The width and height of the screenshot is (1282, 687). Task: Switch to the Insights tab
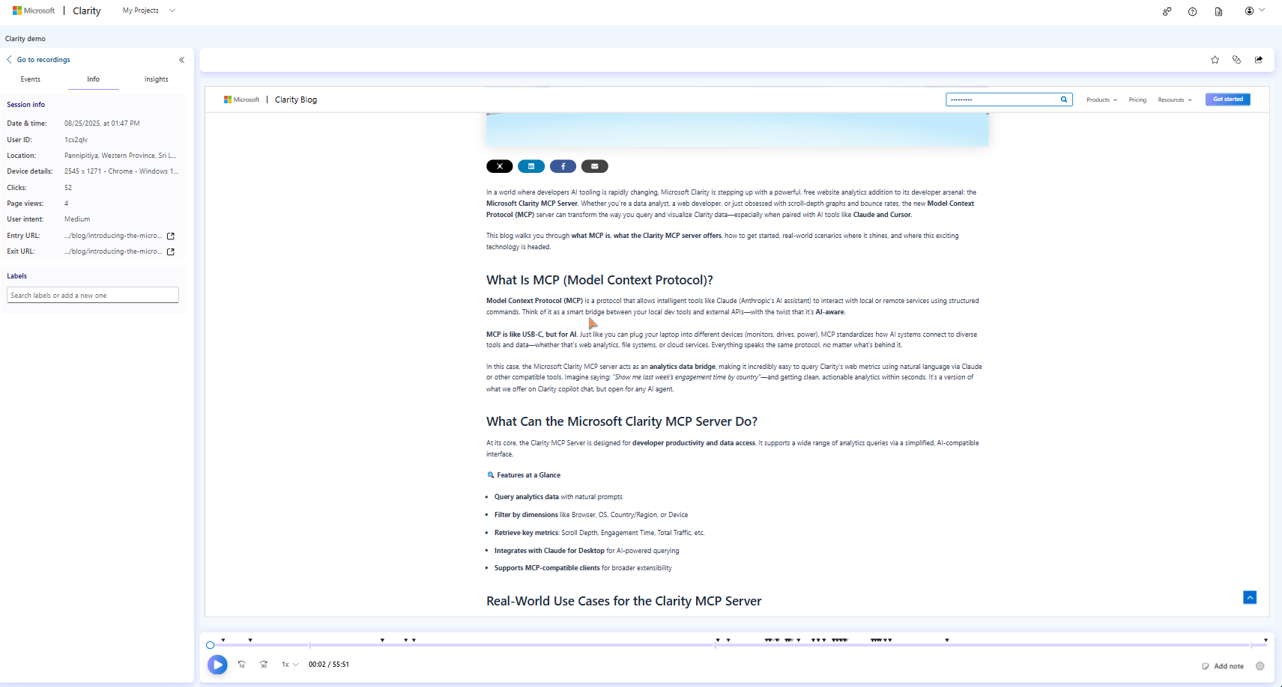(x=157, y=79)
